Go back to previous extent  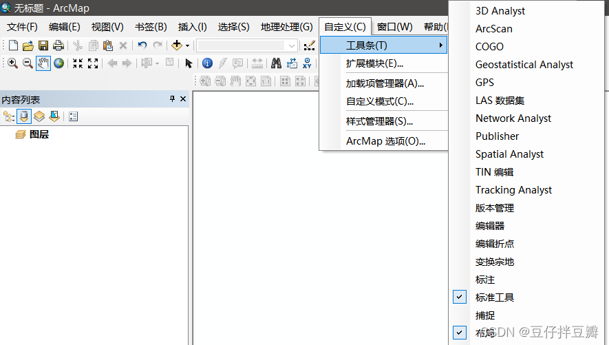pyautogui.click(x=112, y=63)
